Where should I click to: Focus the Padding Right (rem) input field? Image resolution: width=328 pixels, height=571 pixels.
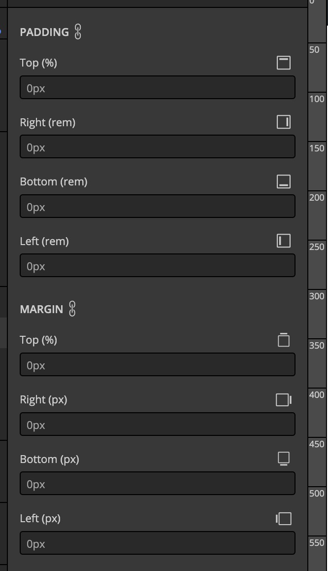pyautogui.click(x=158, y=147)
